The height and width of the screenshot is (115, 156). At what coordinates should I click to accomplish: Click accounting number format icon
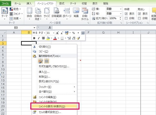(67, 33)
